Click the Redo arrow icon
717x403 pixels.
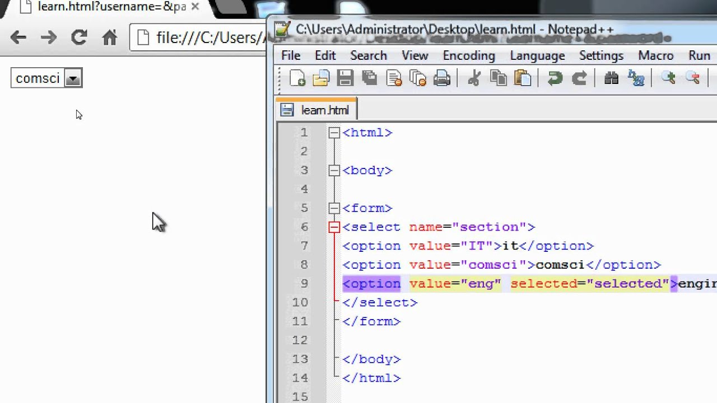(579, 78)
